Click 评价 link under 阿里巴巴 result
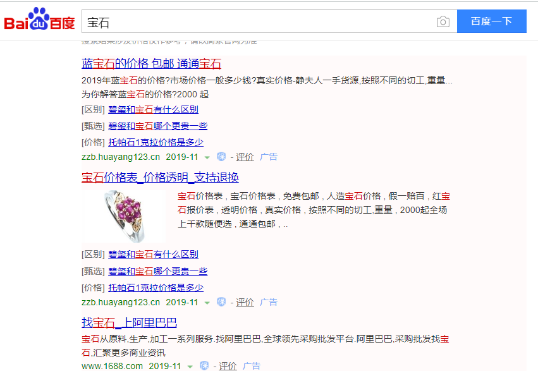This screenshot has height=383, width=538. pyautogui.click(x=228, y=366)
